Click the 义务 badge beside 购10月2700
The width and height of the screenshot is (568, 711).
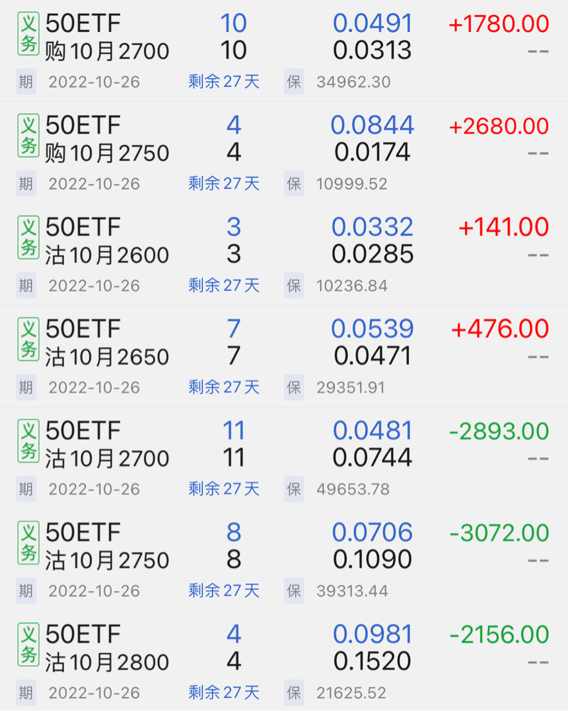pyautogui.click(x=28, y=34)
